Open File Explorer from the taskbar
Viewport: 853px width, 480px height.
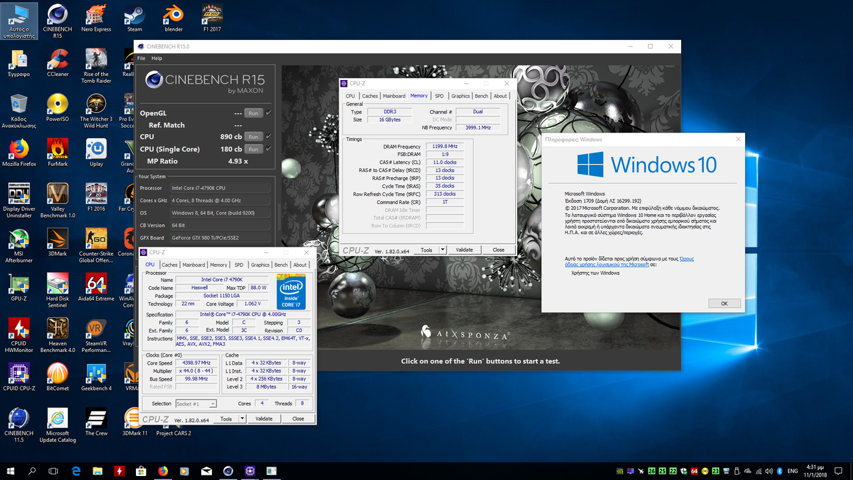click(97, 471)
